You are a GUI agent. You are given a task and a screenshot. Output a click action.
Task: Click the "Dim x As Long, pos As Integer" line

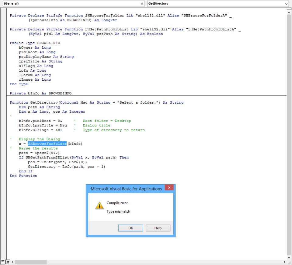[52, 111]
